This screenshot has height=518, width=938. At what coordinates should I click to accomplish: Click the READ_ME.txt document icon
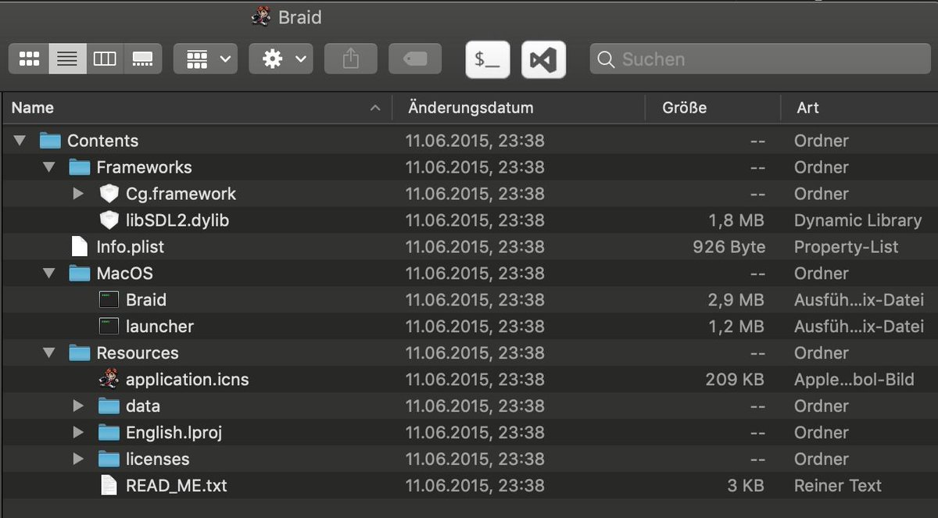109,486
